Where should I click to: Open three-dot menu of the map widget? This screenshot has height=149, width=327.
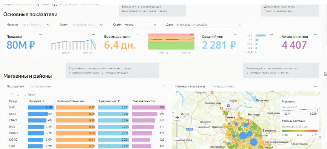coord(316,86)
